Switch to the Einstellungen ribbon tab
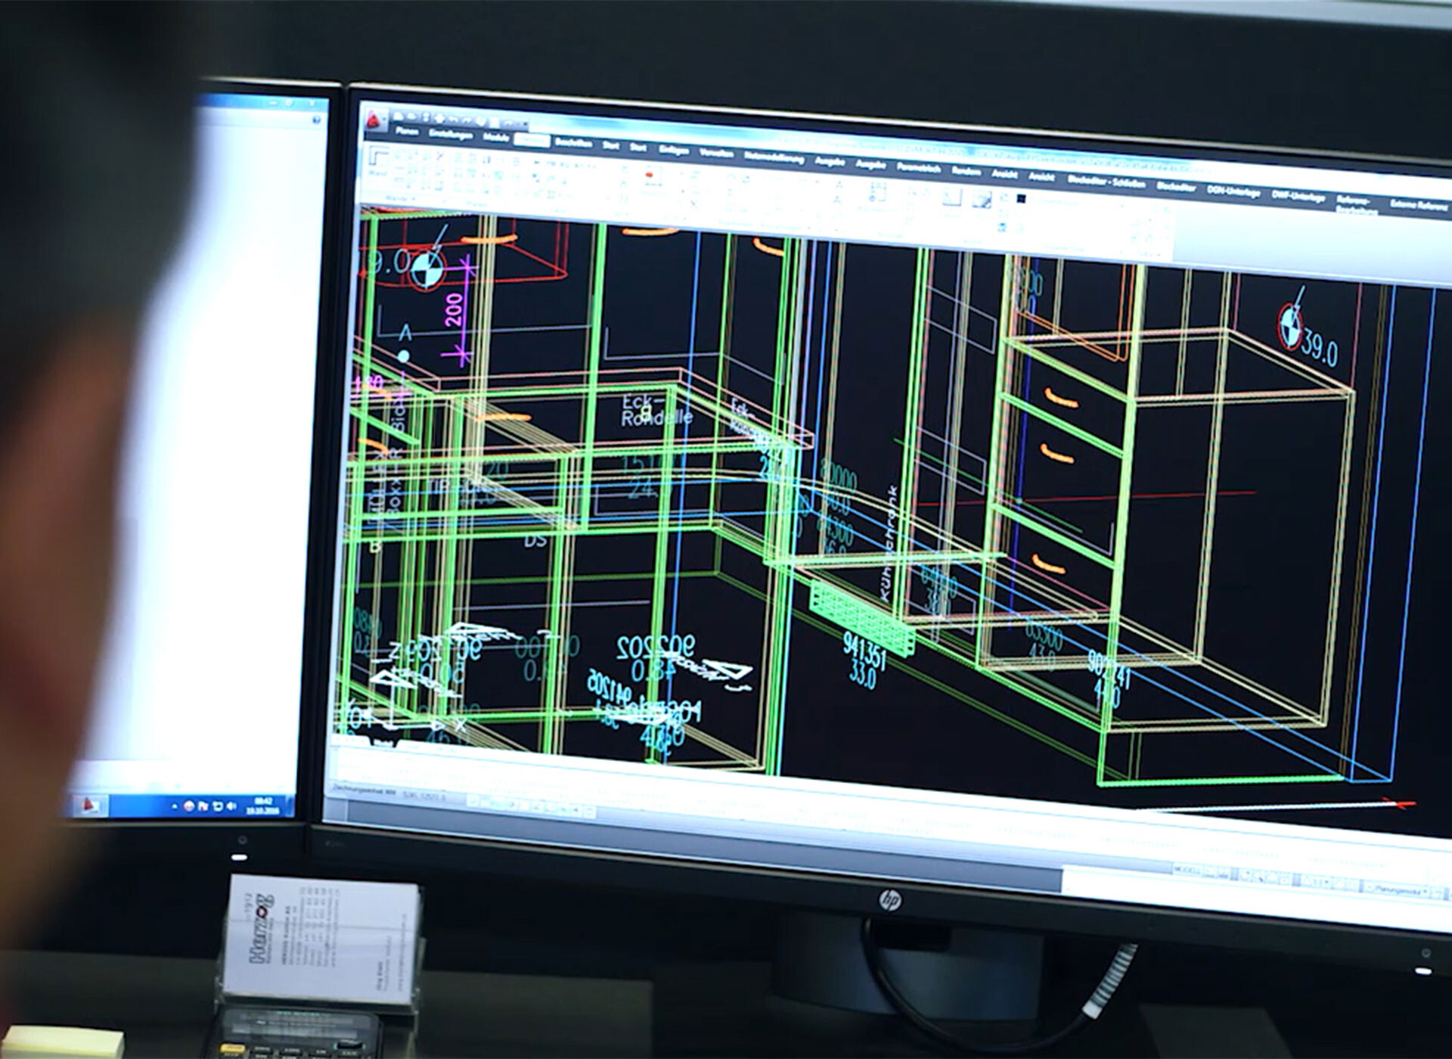The width and height of the screenshot is (1452, 1059). tap(450, 135)
